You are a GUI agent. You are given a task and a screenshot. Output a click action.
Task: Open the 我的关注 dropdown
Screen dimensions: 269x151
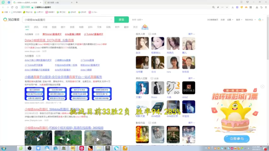[x=250, y=20]
